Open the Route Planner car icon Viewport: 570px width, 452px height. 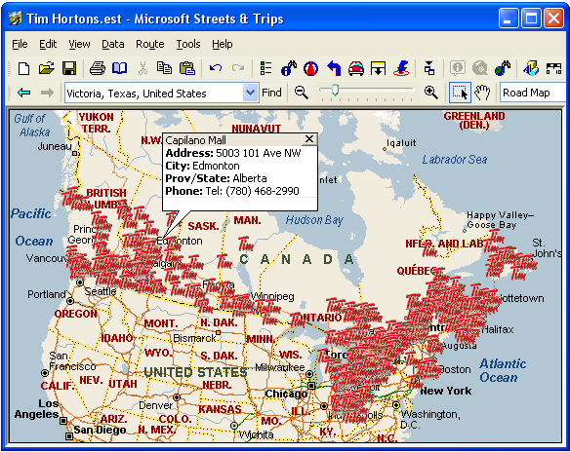pos(356,68)
